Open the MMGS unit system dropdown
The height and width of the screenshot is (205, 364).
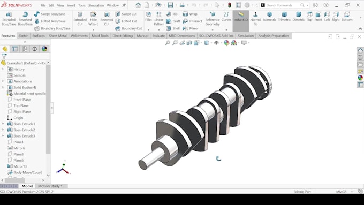click(x=352, y=191)
